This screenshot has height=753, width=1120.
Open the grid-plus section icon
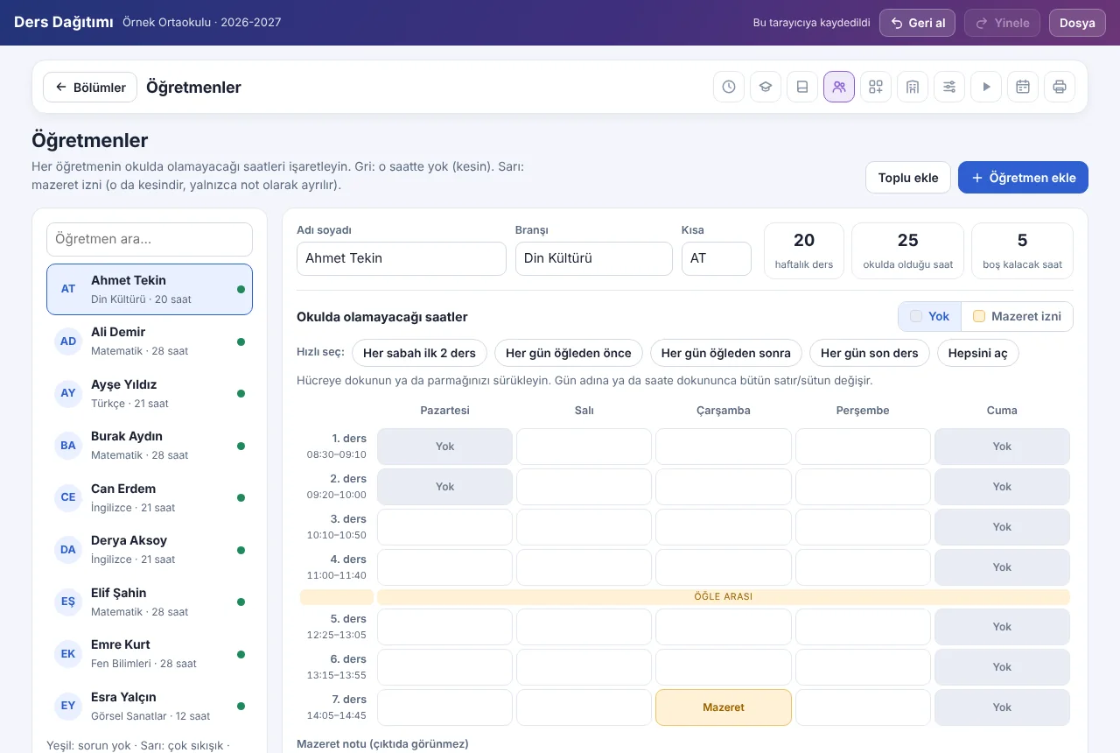point(876,87)
